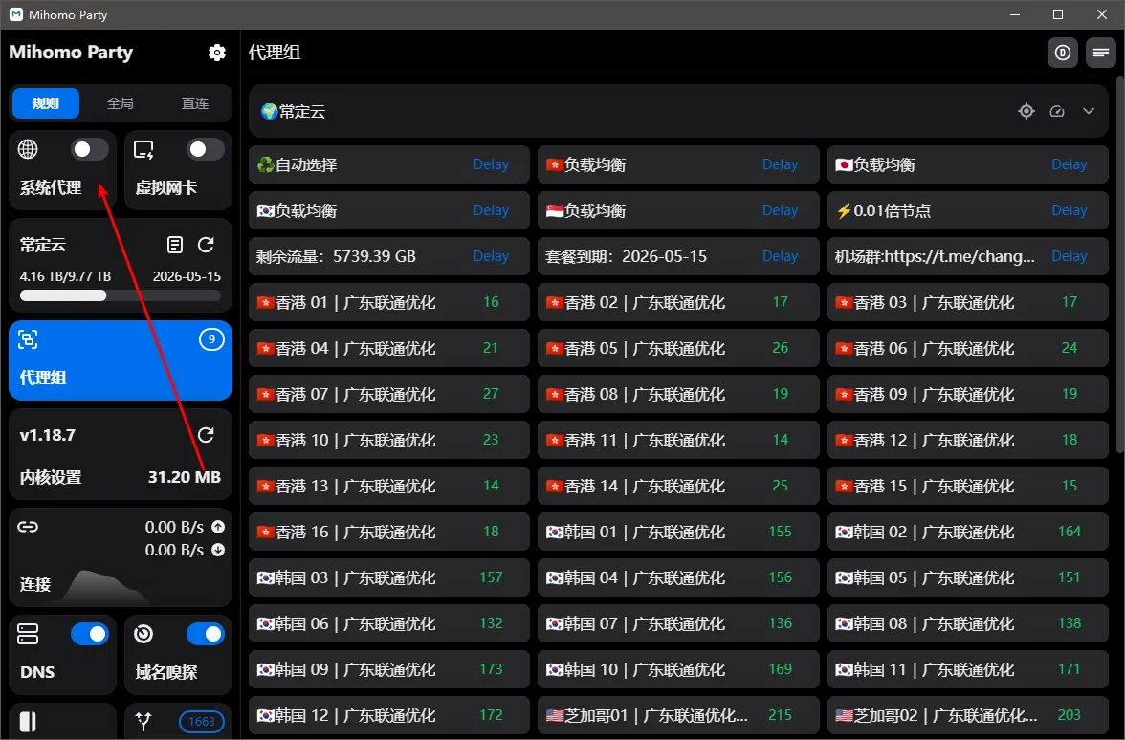The width and height of the screenshot is (1125, 740).
Task: Open the 内核设置 card
Action: (x=121, y=454)
